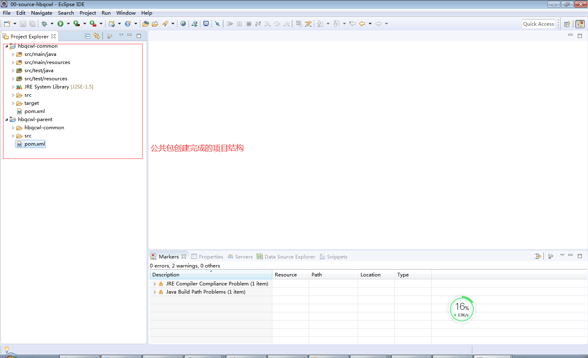This screenshot has height=358, width=588.
Task: Open dropdown arrow next to Back arrow
Action: point(370,24)
